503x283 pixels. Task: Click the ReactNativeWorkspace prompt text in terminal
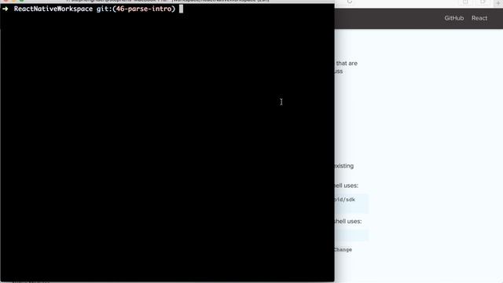pyautogui.click(x=53, y=9)
